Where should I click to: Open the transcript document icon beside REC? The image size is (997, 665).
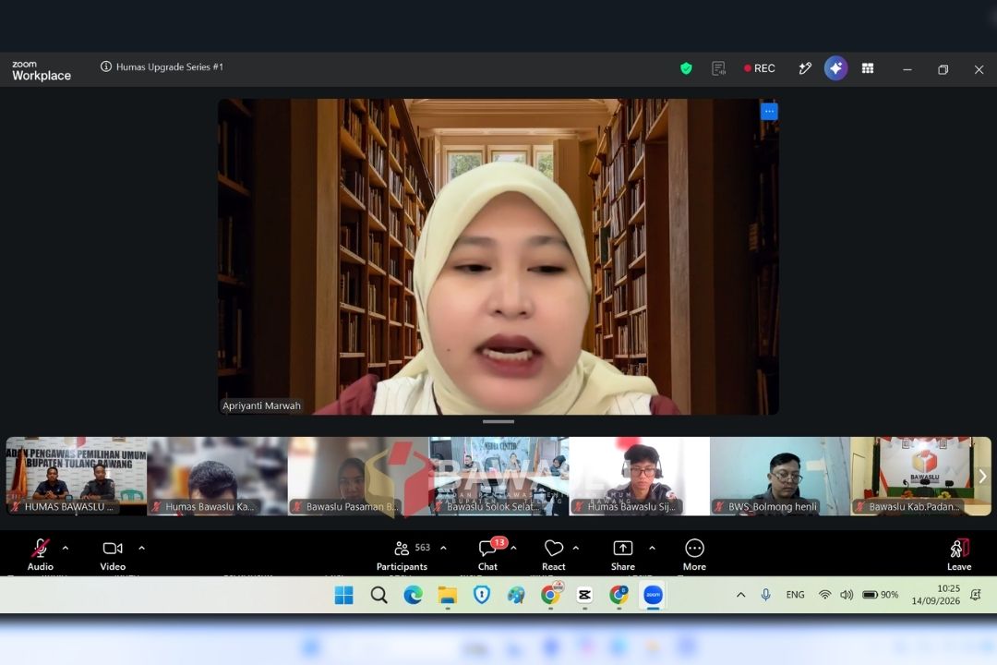click(718, 68)
